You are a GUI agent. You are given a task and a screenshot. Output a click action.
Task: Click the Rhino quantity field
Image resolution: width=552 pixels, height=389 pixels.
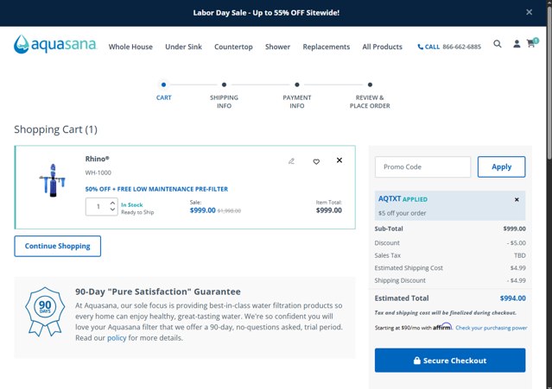tap(98, 207)
